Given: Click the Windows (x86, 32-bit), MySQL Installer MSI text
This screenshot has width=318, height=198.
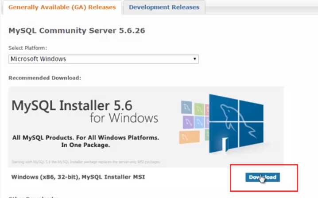Looking at the screenshot, I should tap(78, 177).
